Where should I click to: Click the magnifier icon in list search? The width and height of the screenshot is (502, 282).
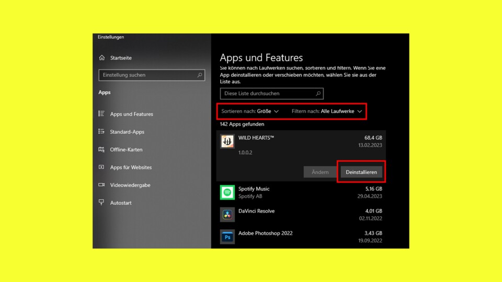[x=318, y=93]
